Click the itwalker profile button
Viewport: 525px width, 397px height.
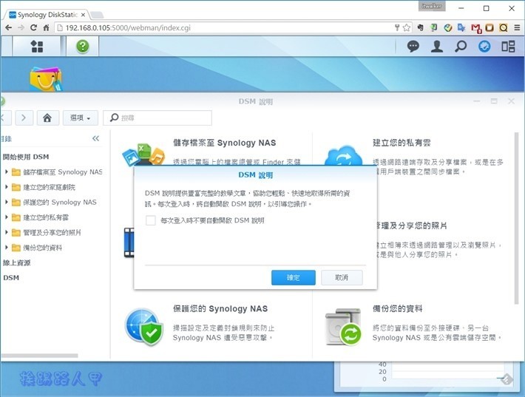coord(432,6)
